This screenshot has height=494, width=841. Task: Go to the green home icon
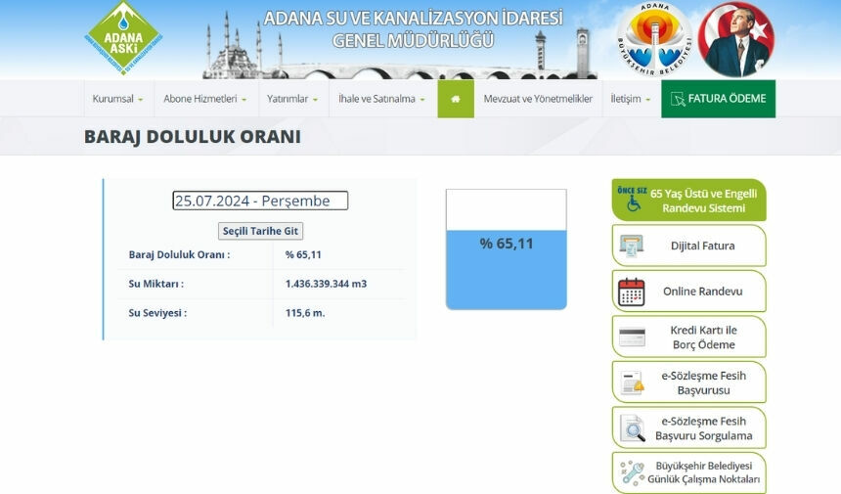pos(456,99)
